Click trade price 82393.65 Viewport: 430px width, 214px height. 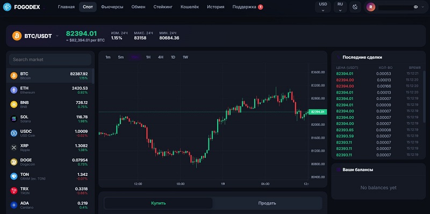pyautogui.click(x=345, y=130)
